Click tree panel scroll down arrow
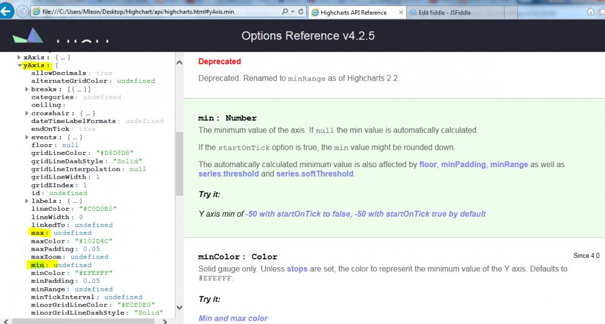605x324 pixels. pos(180,308)
